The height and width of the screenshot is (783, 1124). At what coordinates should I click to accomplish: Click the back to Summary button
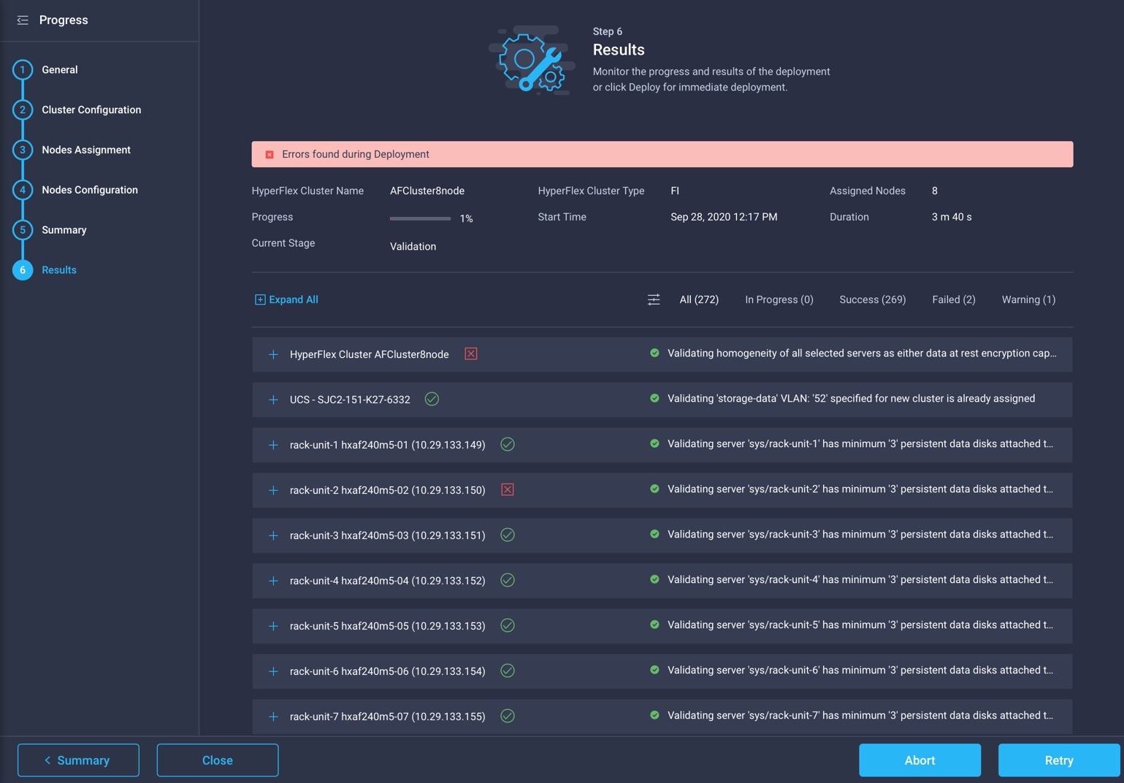point(78,760)
